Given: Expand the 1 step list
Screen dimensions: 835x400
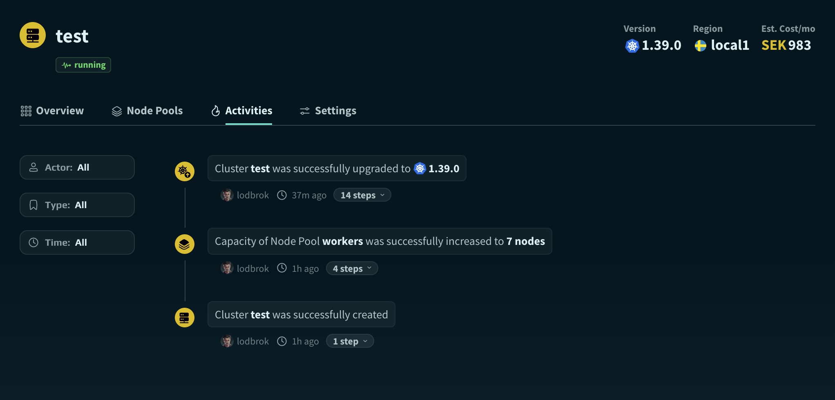Looking at the screenshot, I should [350, 341].
